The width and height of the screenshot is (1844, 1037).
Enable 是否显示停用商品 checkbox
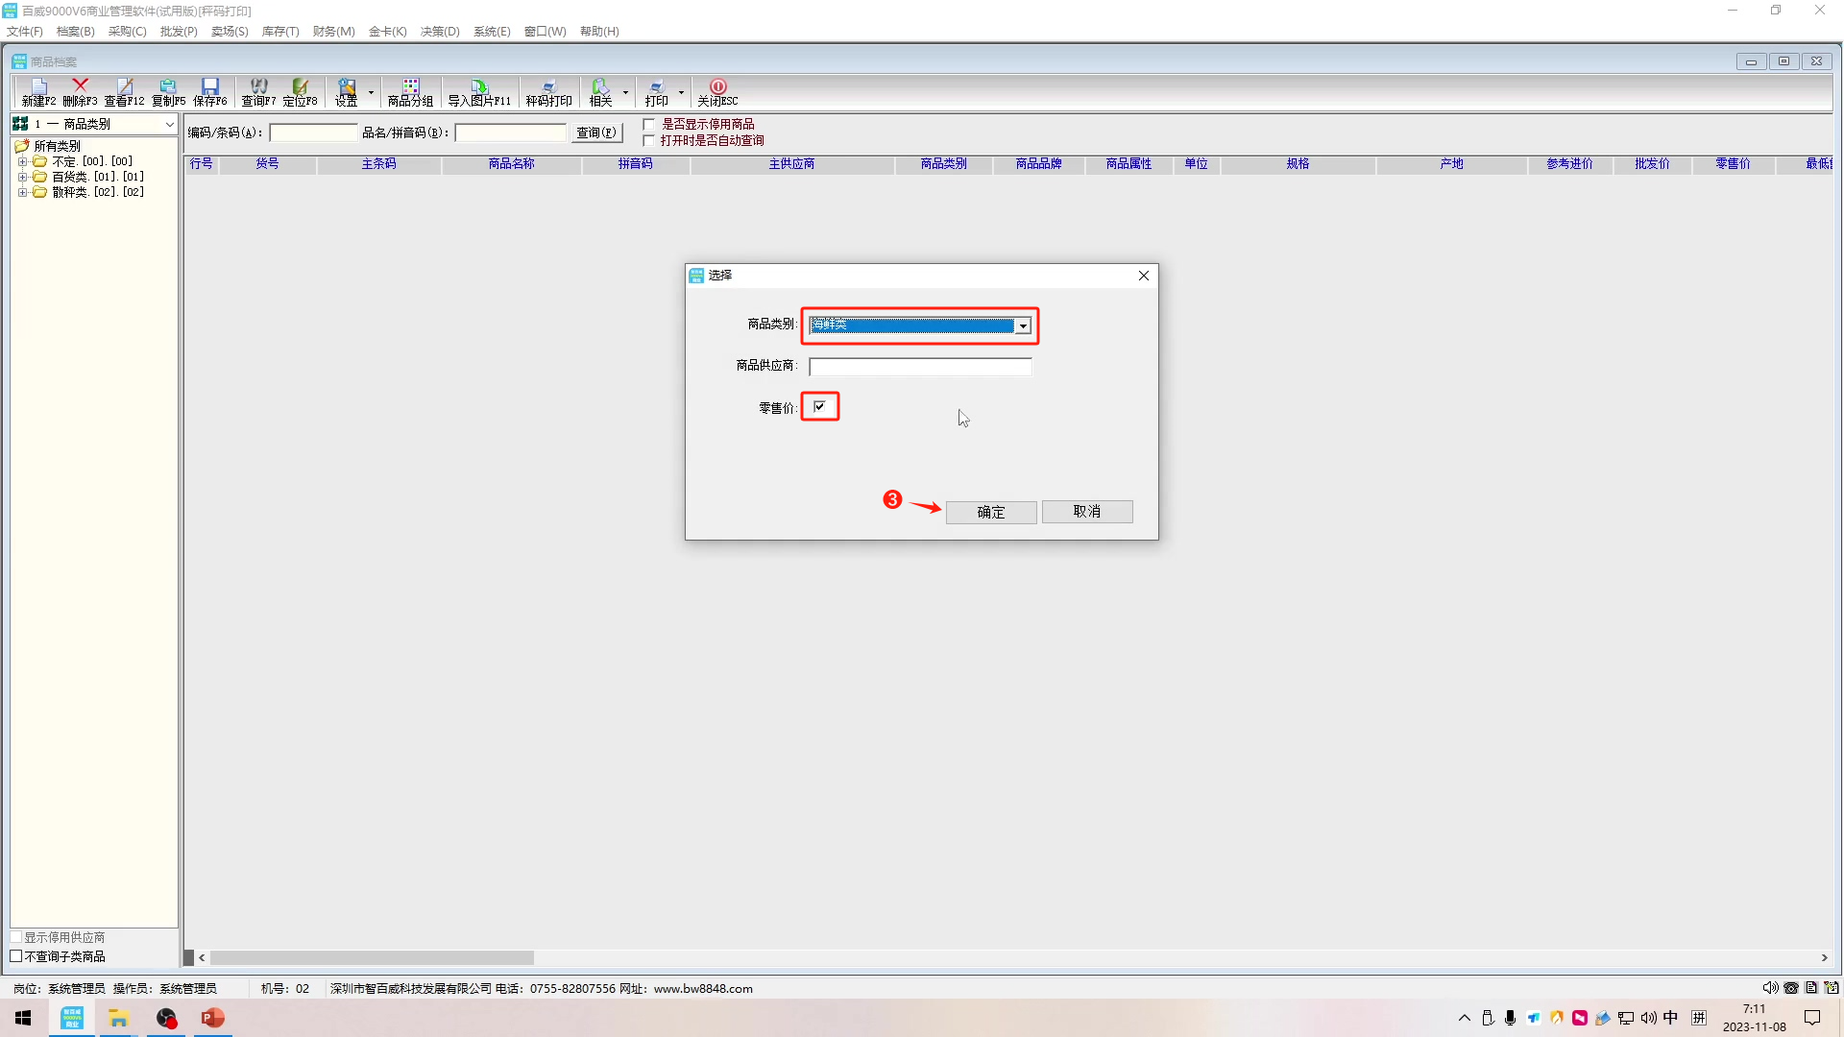point(649,124)
